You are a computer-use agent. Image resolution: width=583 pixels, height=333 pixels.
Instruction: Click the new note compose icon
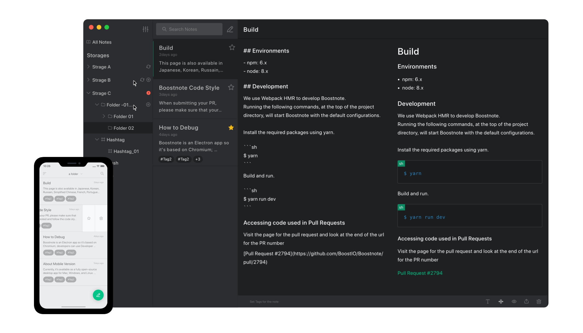tap(230, 29)
